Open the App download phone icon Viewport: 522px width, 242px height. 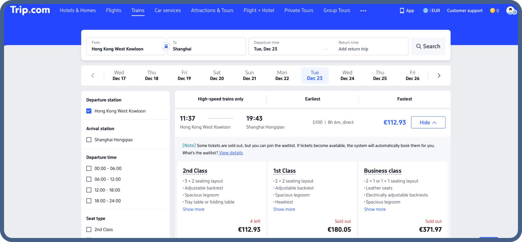click(x=402, y=10)
